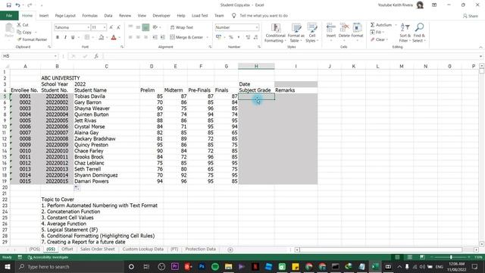
Task: Click the taskbar search box
Action: tap(69, 266)
